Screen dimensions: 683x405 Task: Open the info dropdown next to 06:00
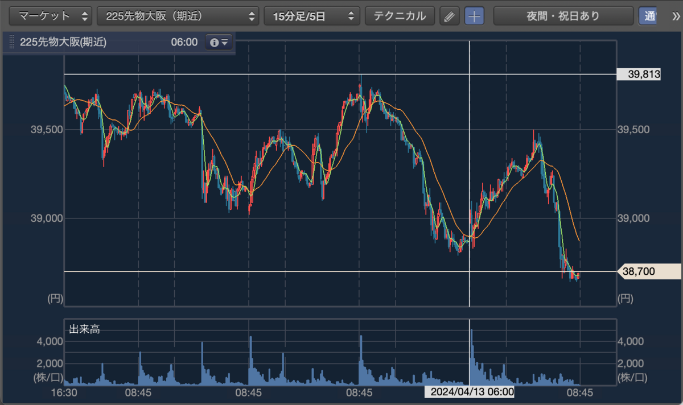219,43
